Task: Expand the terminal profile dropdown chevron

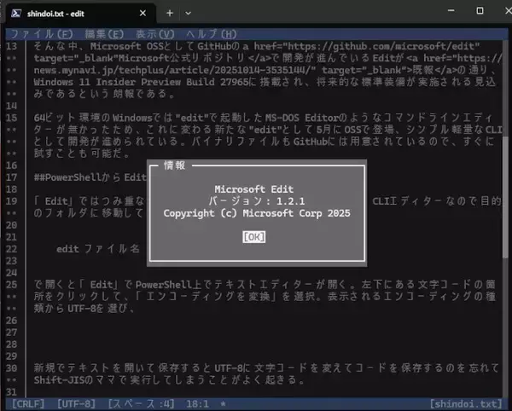Action: [188, 14]
